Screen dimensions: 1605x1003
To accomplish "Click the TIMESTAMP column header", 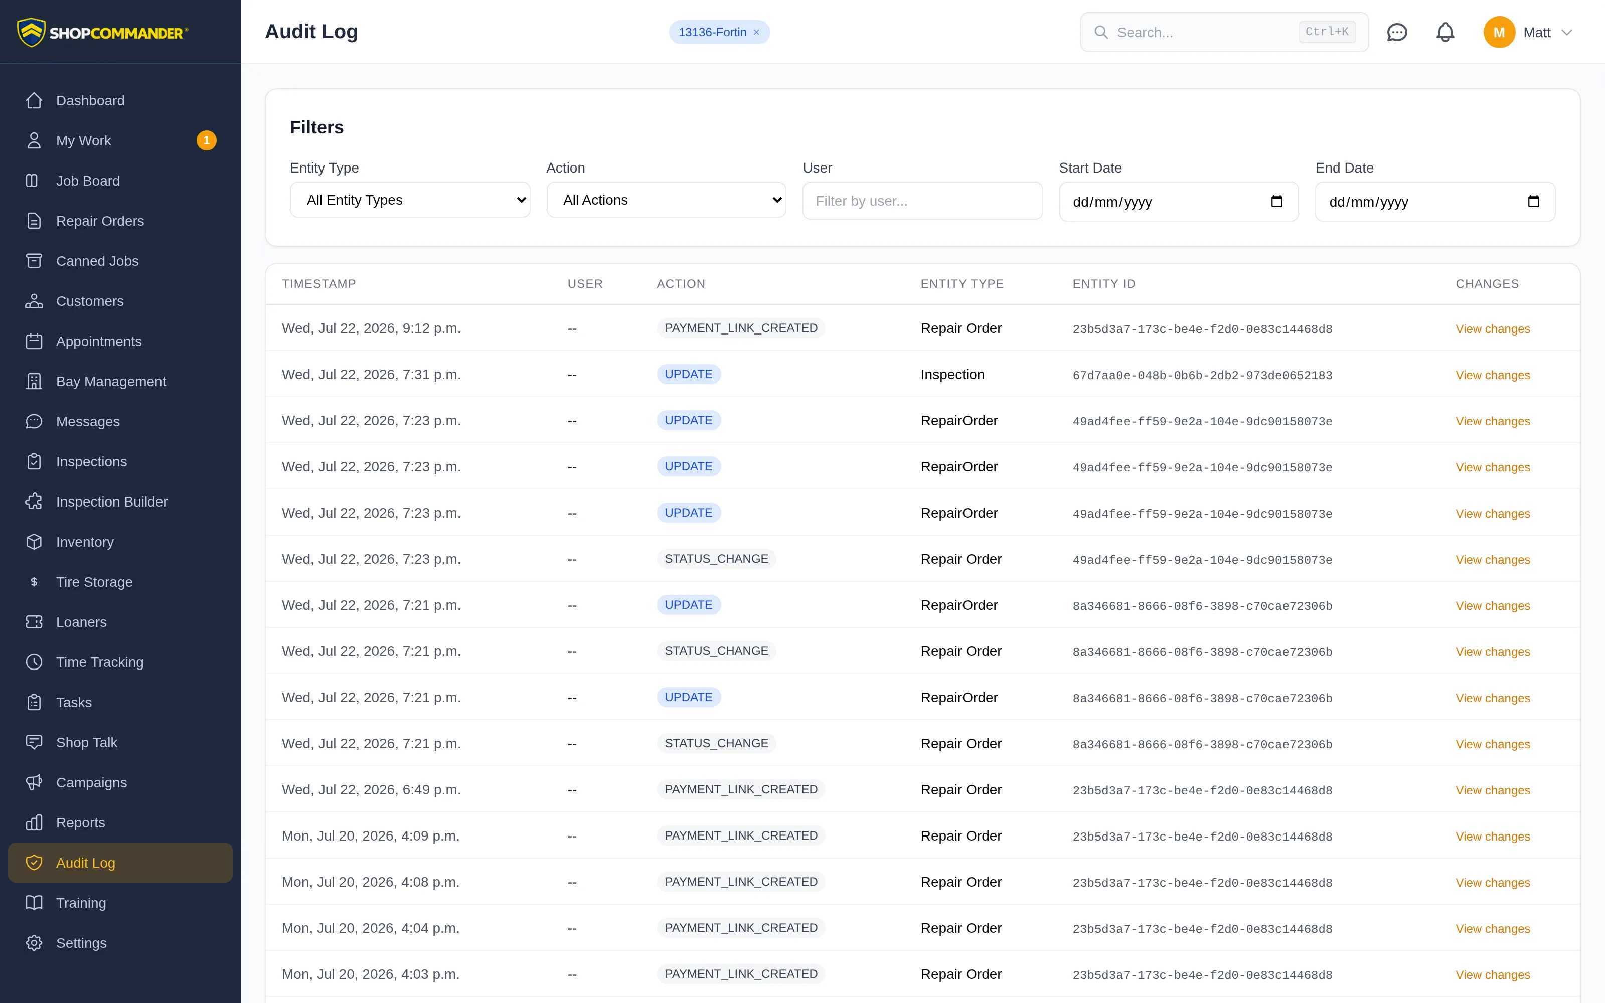I will pyautogui.click(x=318, y=284).
